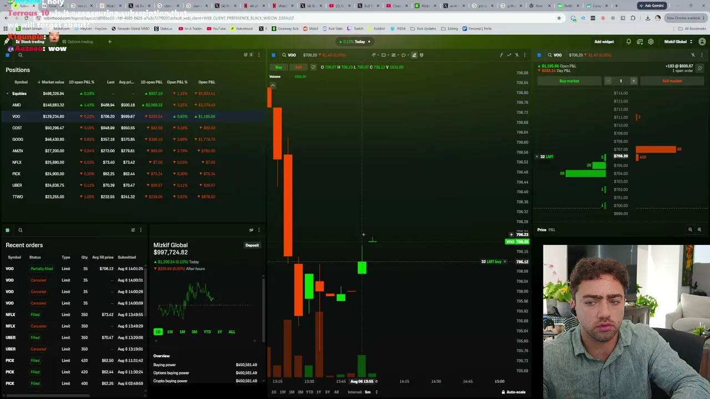
Task: Toggle the chart widget link color square
Action: click(x=273, y=55)
